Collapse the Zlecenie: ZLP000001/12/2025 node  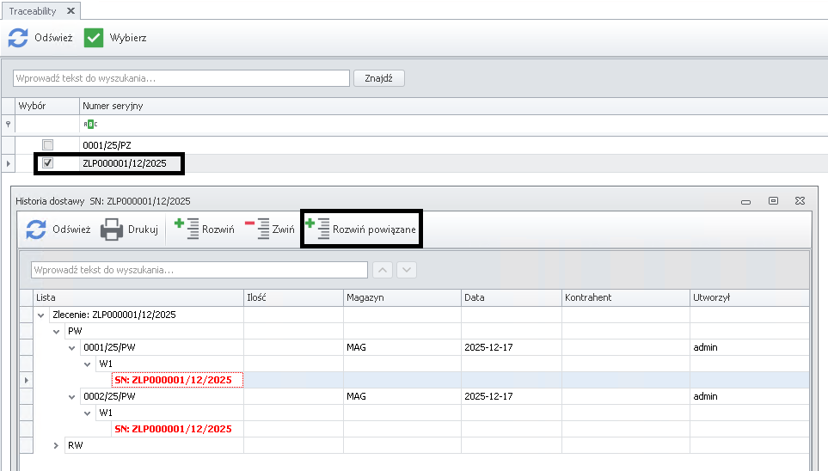[x=41, y=315]
